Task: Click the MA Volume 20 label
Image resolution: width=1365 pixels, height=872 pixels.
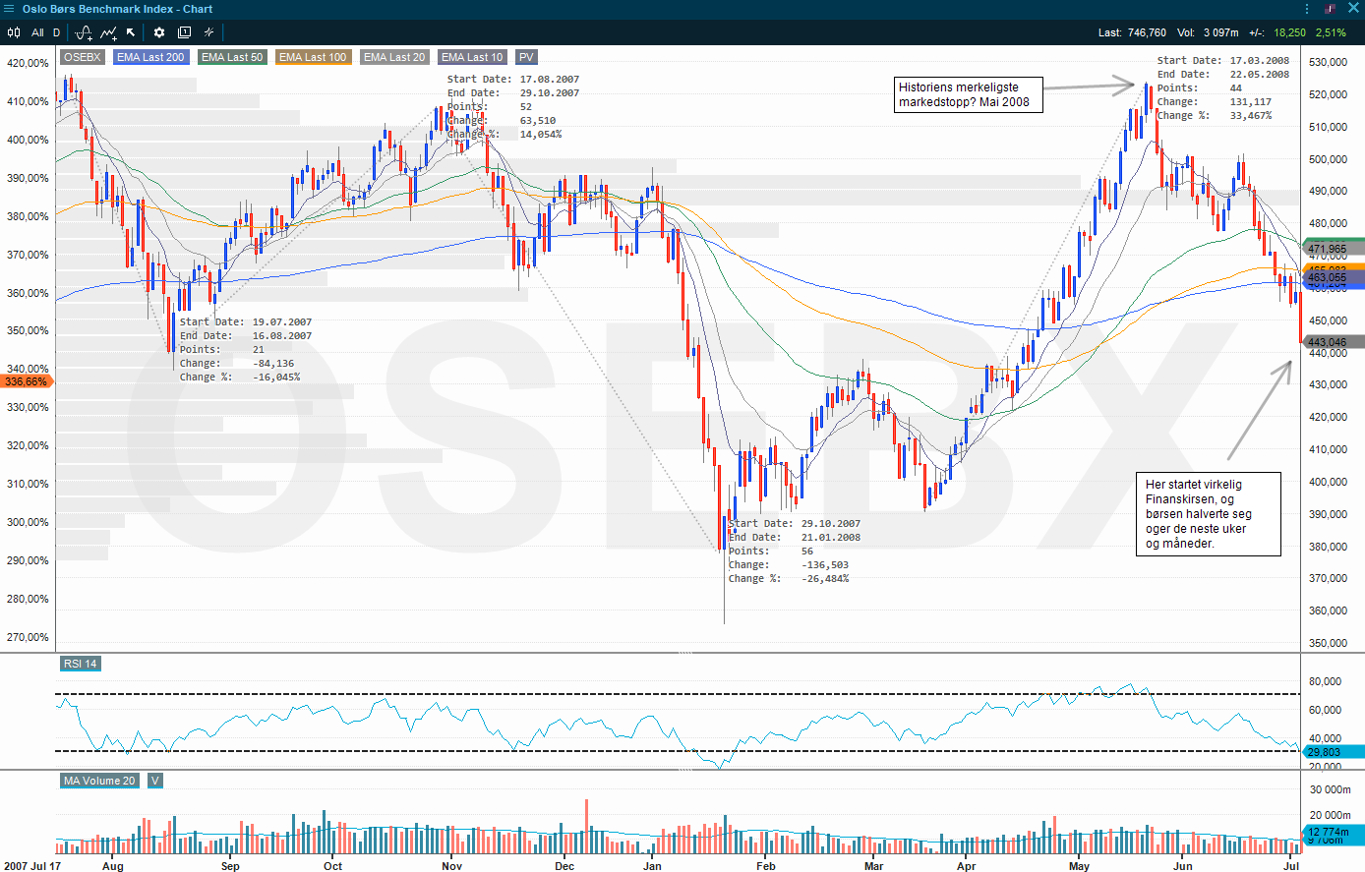Action: click(99, 781)
